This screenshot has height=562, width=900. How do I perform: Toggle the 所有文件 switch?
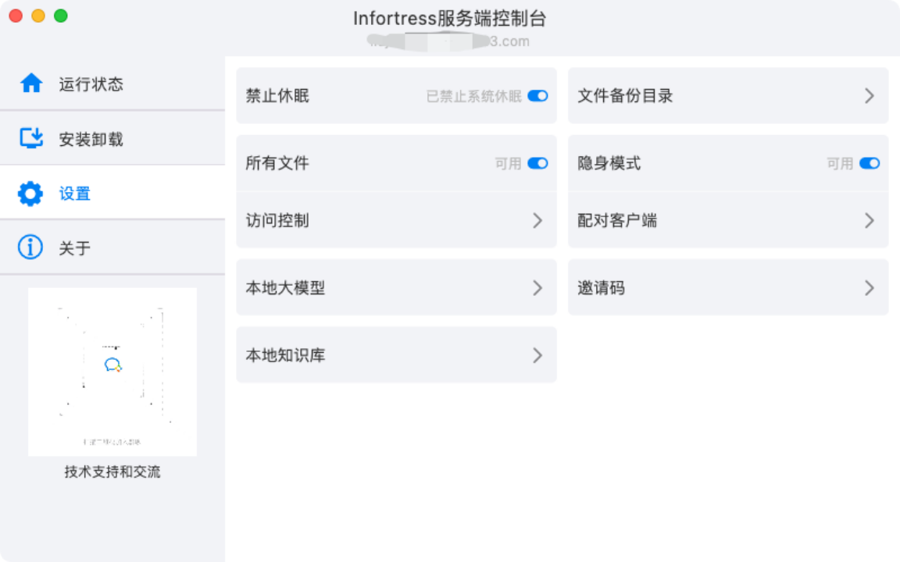537,163
